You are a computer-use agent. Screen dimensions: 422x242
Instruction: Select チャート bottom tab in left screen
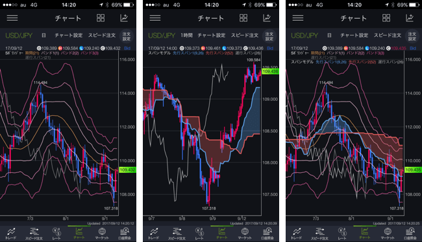(x=79, y=234)
